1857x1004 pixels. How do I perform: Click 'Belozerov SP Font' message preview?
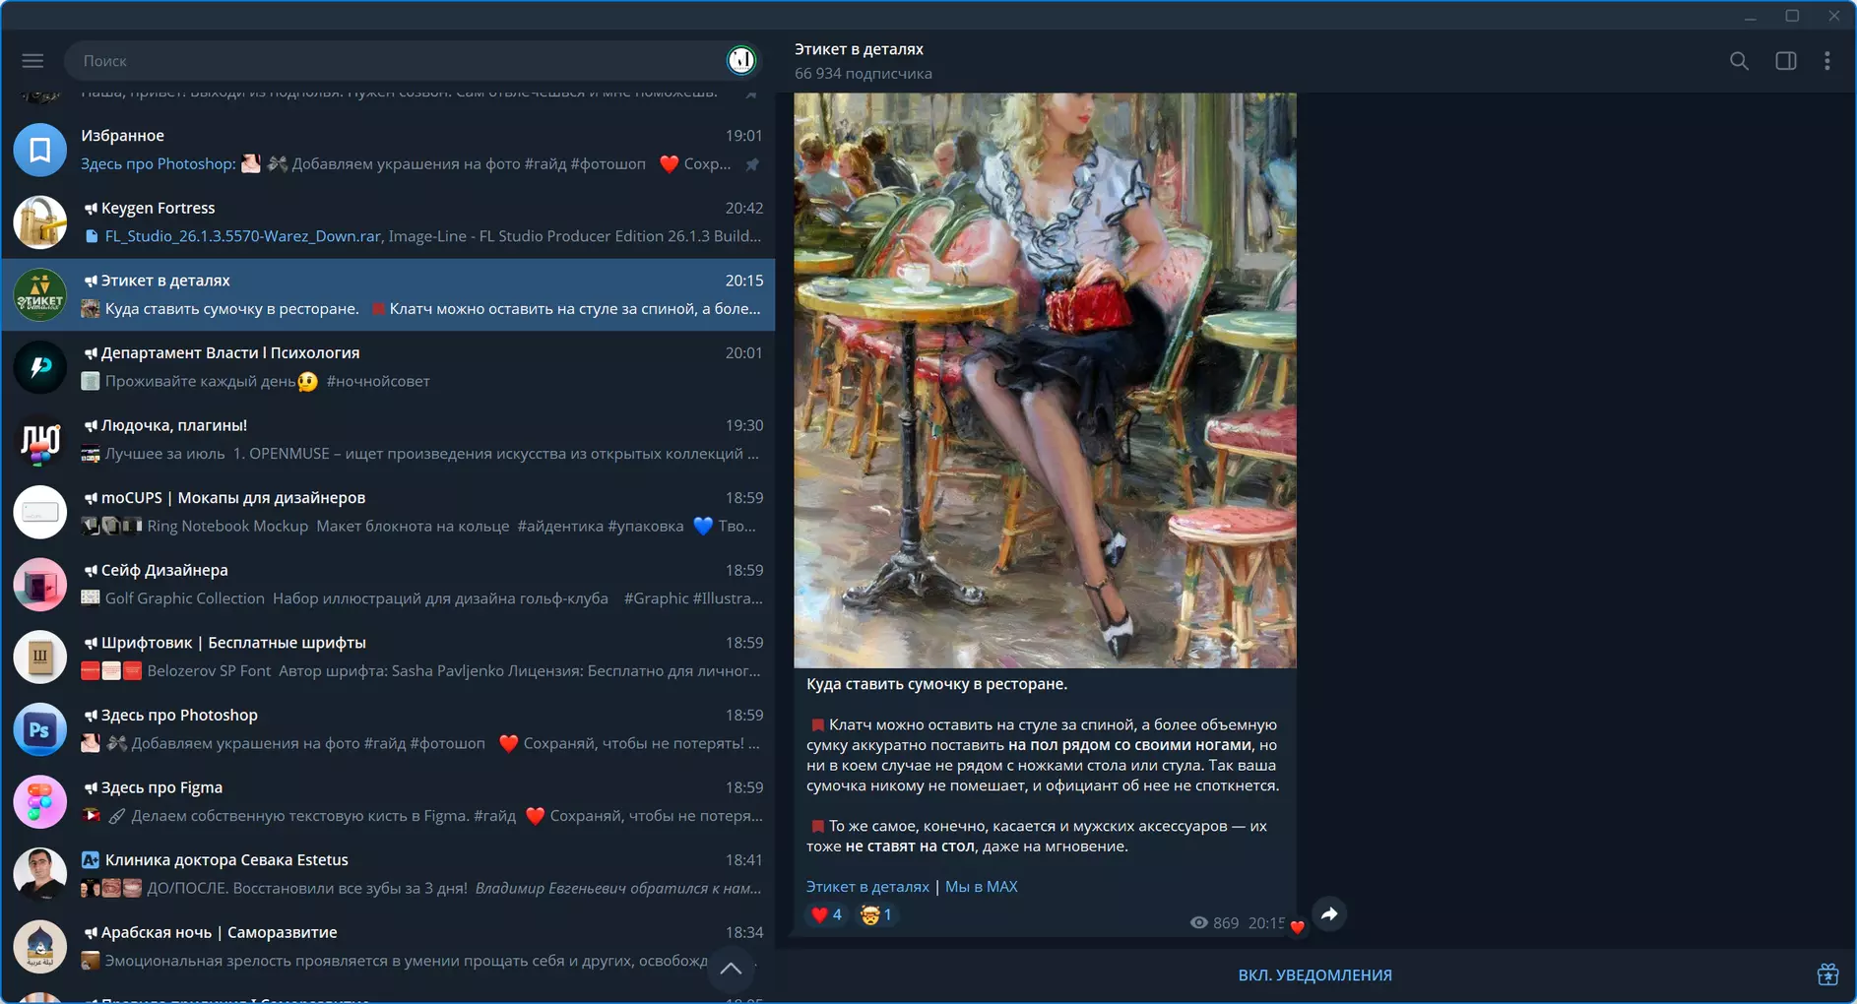[209, 671]
